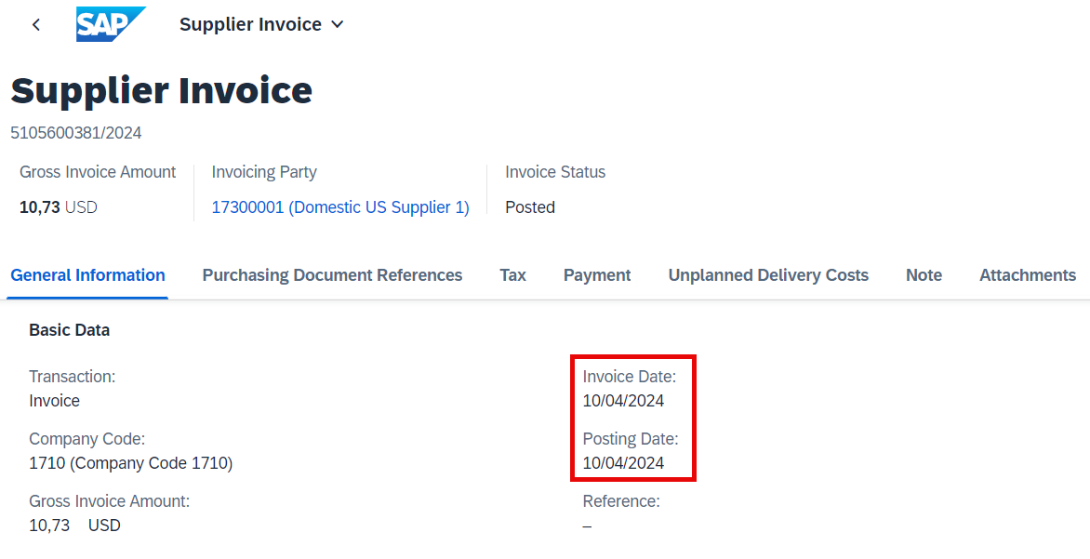Click the Company Code 1710 value
The width and height of the screenshot is (1090, 559).
[131, 463]
